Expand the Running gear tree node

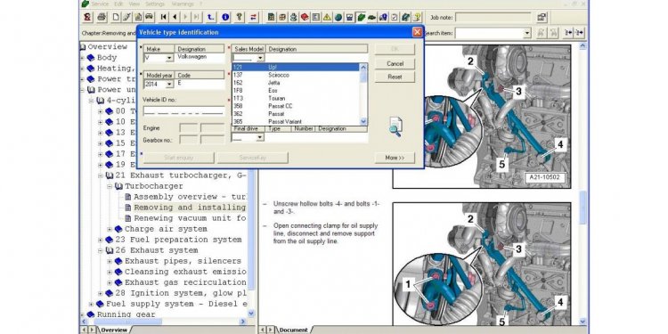pyautogui.click(x=82, y=314)
